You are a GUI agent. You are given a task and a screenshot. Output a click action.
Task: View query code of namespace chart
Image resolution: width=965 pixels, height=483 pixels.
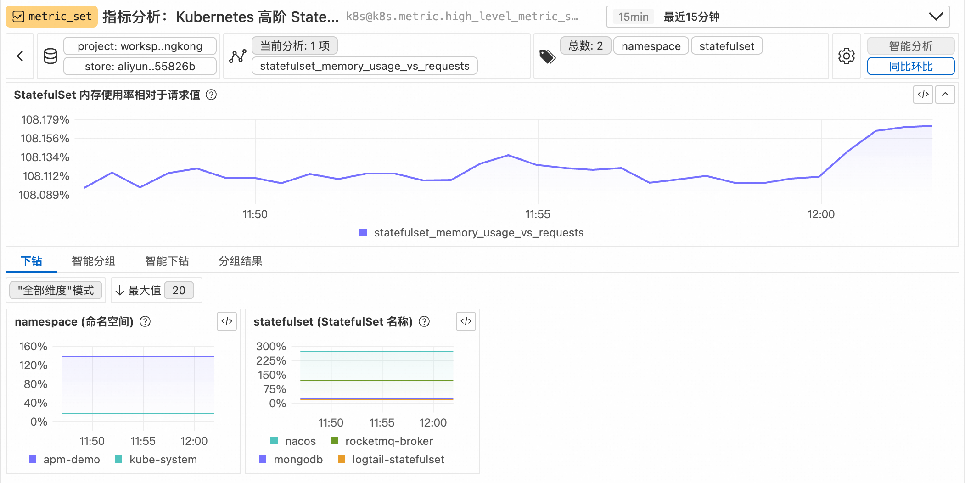pyautogui.click(x=227, y=321)
